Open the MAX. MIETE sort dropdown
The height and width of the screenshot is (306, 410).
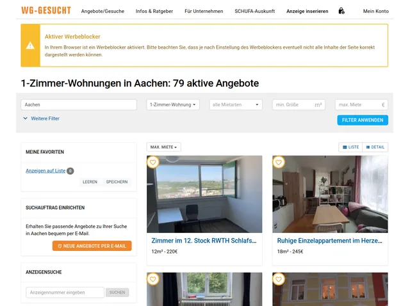[x=164, y=147]
